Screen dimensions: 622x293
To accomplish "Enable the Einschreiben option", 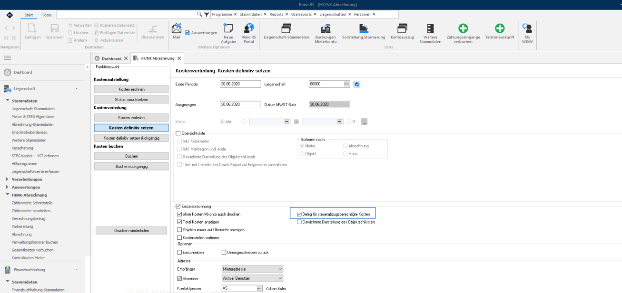I will pyautogui.click(x=179, y=252).
